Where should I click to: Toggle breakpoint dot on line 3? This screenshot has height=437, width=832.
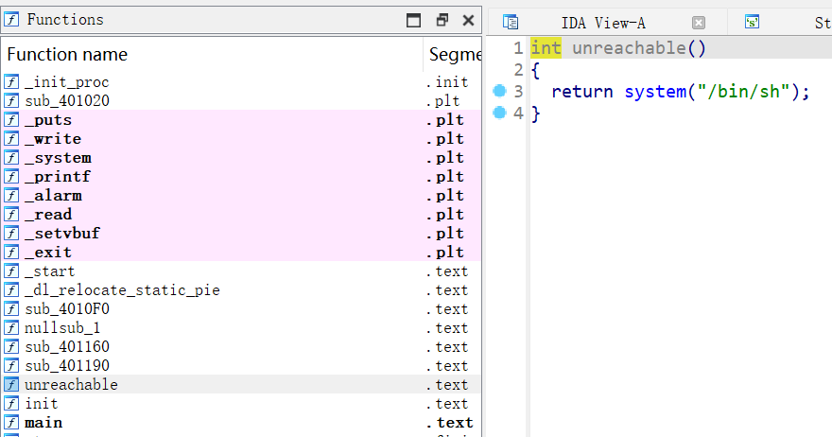[499, 91]
